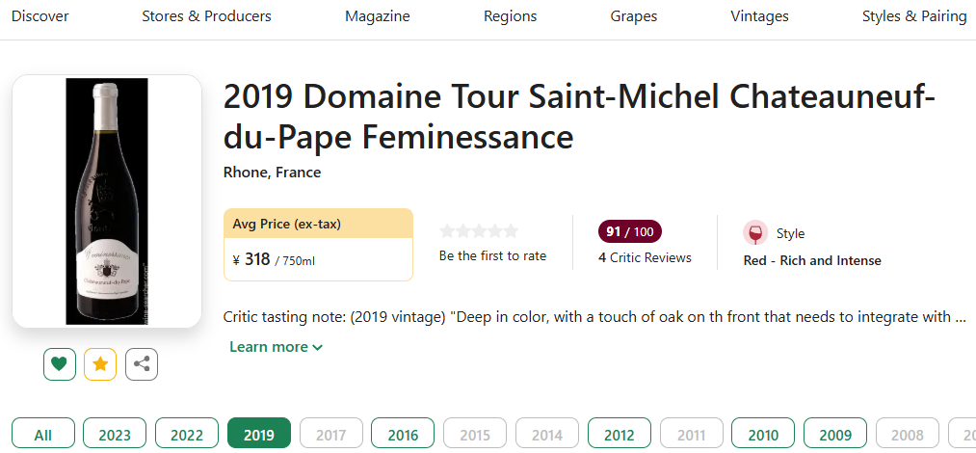Open the Stores & Producers menu
This screenshot has width=976, height=453.
[206, 16]
